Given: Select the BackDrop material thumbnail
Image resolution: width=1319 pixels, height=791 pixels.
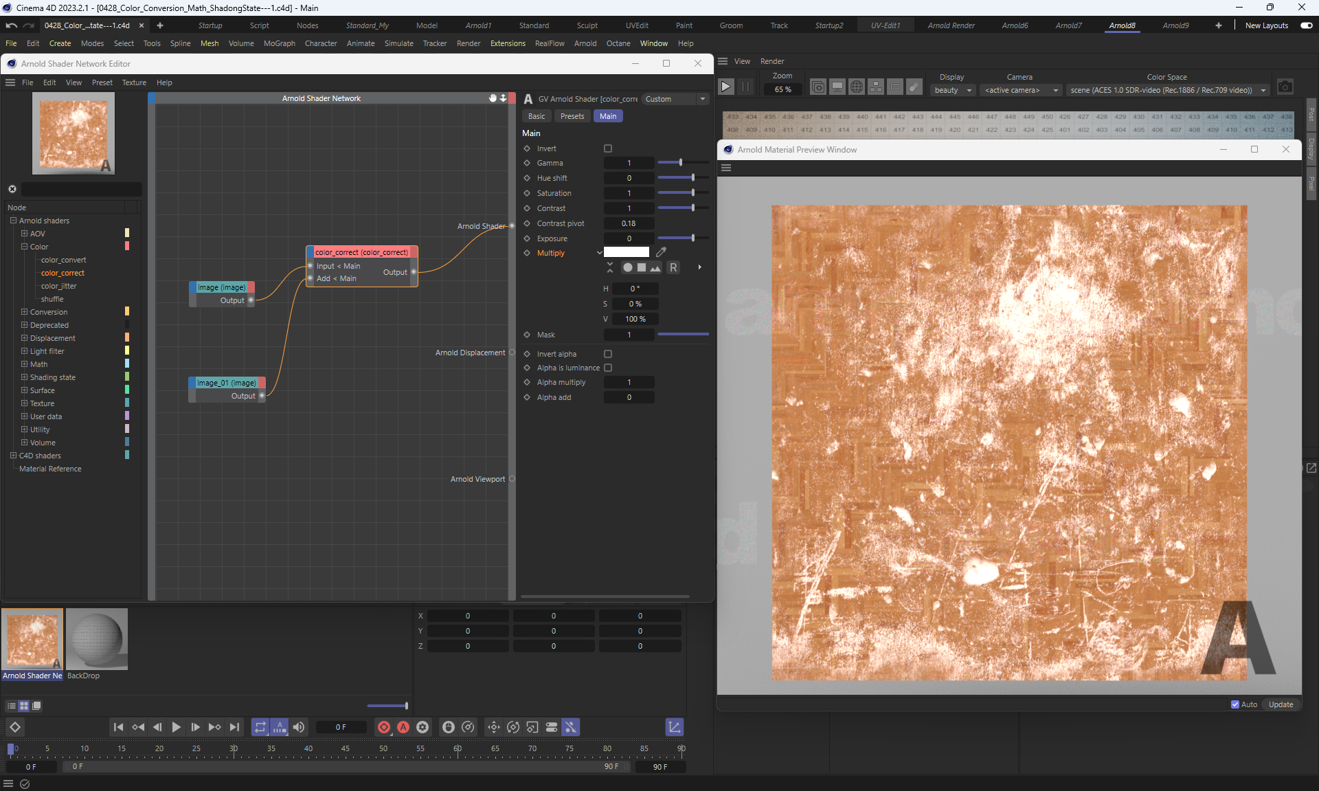Looking at the screenshot, I should [97, 639].
